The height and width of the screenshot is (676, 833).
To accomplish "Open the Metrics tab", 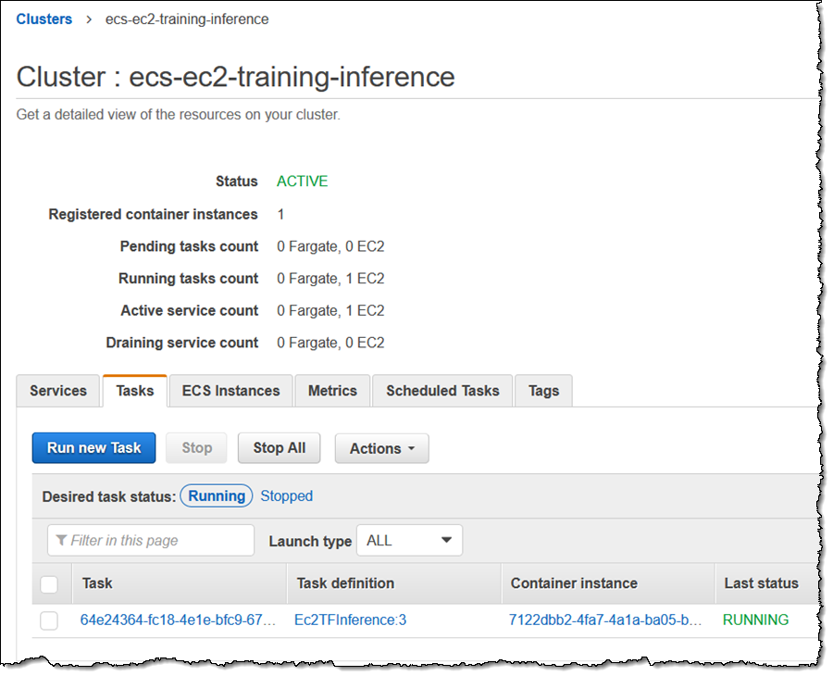I will (332, 391).
